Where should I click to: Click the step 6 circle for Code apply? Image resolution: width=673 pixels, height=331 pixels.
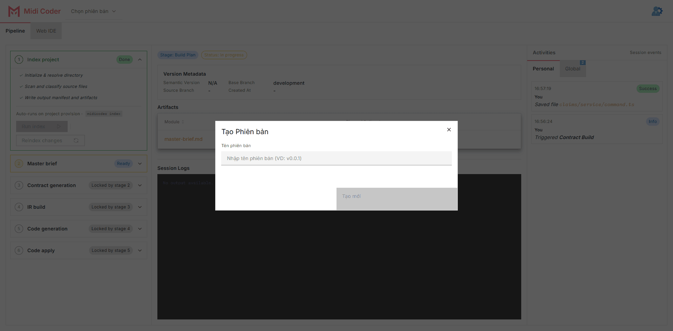point(19,250)
